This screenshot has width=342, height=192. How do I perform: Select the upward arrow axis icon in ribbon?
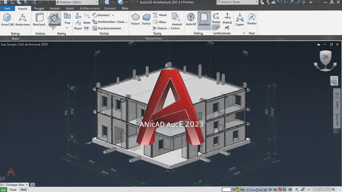(227, 16)
